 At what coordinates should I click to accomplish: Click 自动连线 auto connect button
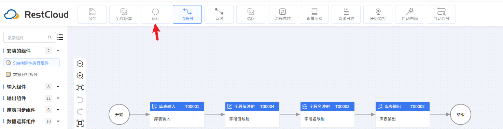click(x=442, y=14)
